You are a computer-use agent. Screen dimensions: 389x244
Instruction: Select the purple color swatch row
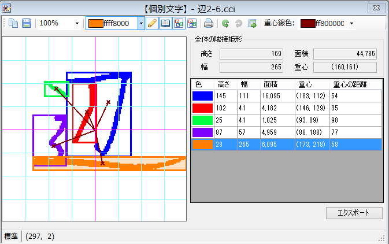pyautogui.click(x=202, y=132)
